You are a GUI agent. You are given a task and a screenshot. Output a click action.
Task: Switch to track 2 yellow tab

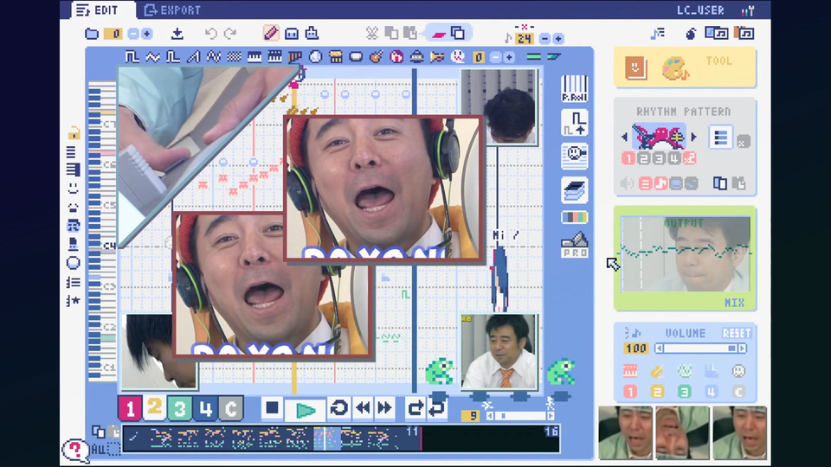(x=154, y=407)
